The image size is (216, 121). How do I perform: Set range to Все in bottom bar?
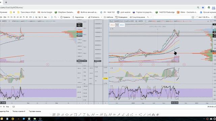pos(8,107)
